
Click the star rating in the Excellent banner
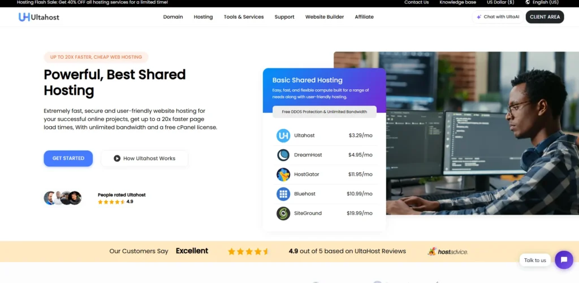248,251
